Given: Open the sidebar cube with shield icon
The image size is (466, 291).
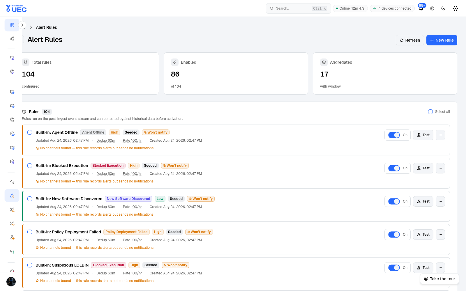Looking at the screenshot, I should pos(12,162).
